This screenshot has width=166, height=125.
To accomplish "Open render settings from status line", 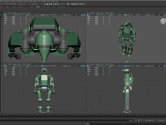I will coord(52,4).
